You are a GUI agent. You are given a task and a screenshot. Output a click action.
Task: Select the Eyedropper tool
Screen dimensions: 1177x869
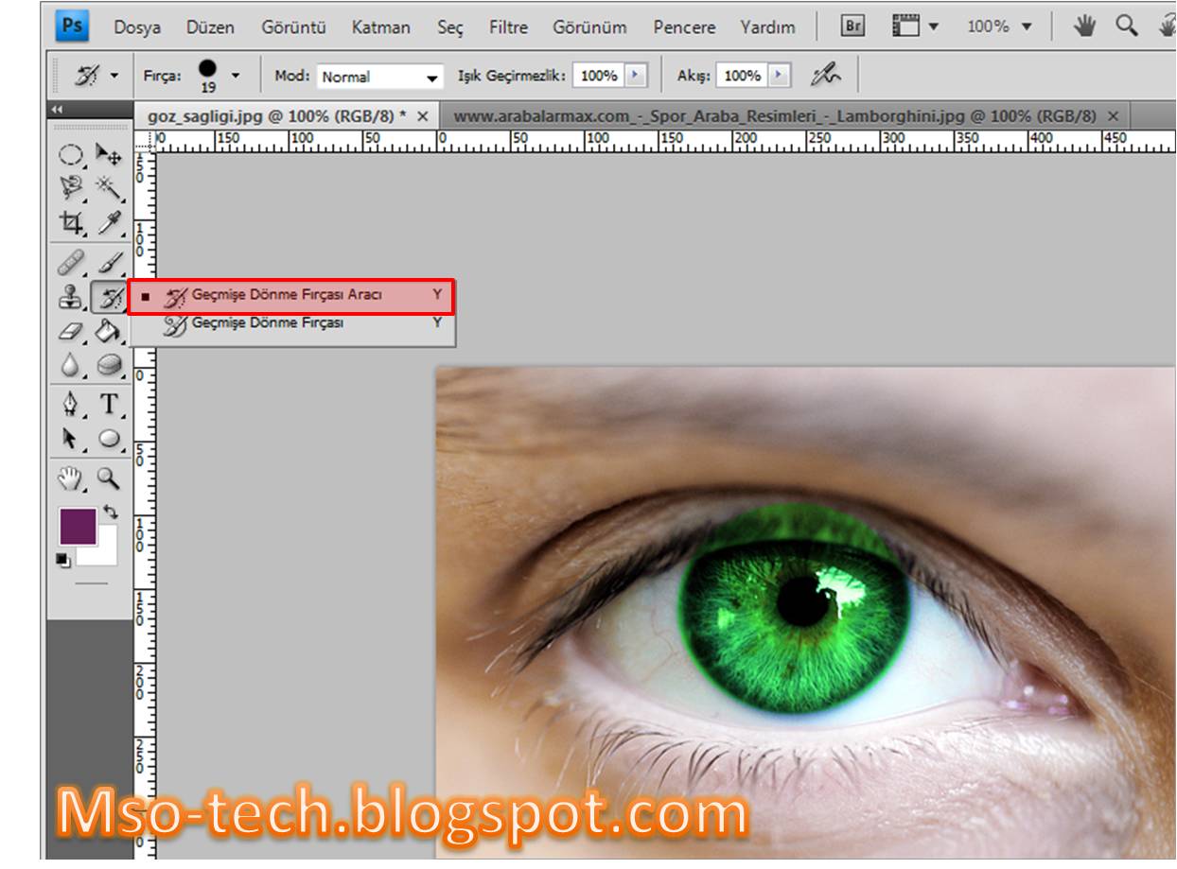click(110, 223)
